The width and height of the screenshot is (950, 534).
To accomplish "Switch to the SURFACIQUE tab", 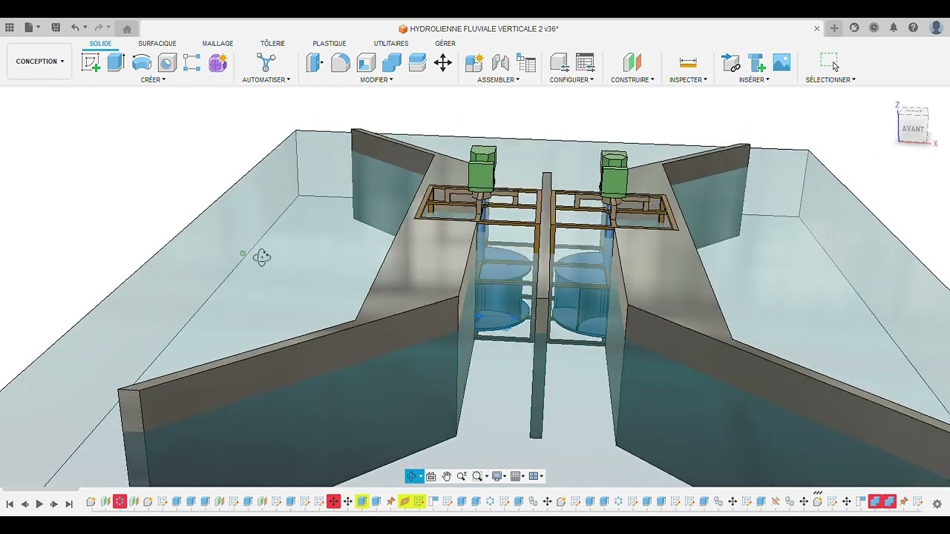I will 157,44.
